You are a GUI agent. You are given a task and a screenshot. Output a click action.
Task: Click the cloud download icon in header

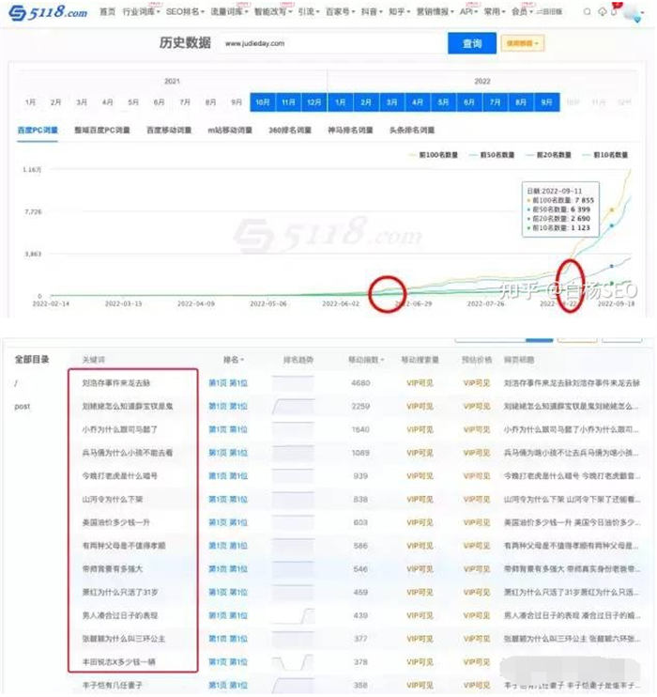[603, 12]
